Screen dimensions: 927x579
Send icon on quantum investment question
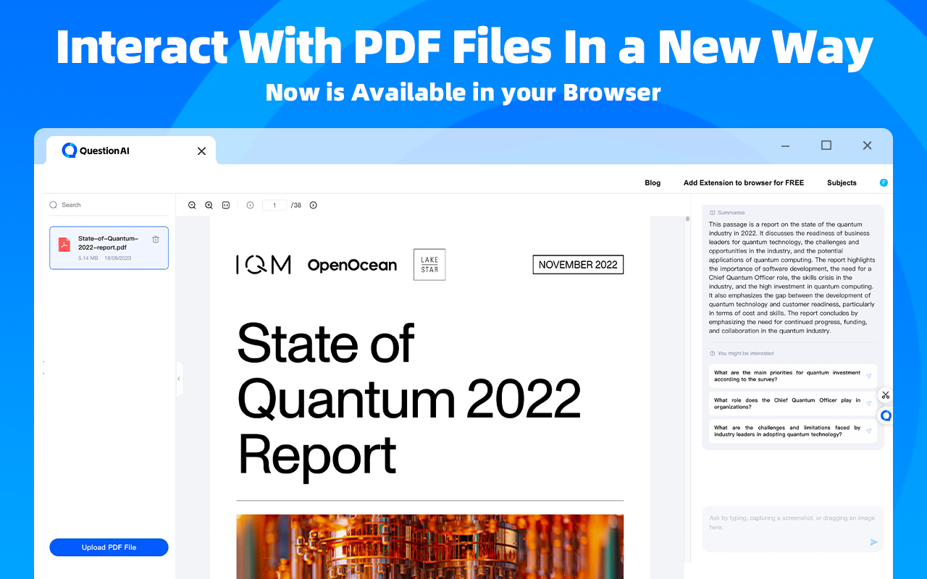click(x=868, y=376)
